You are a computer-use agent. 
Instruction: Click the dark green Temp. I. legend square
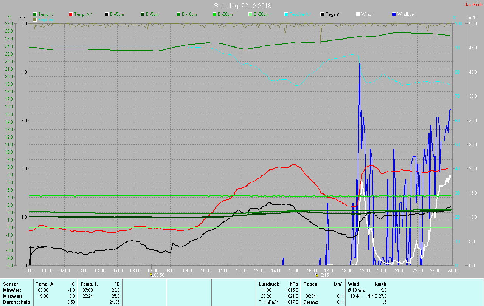pyautogui.click(x=35, y=14)
